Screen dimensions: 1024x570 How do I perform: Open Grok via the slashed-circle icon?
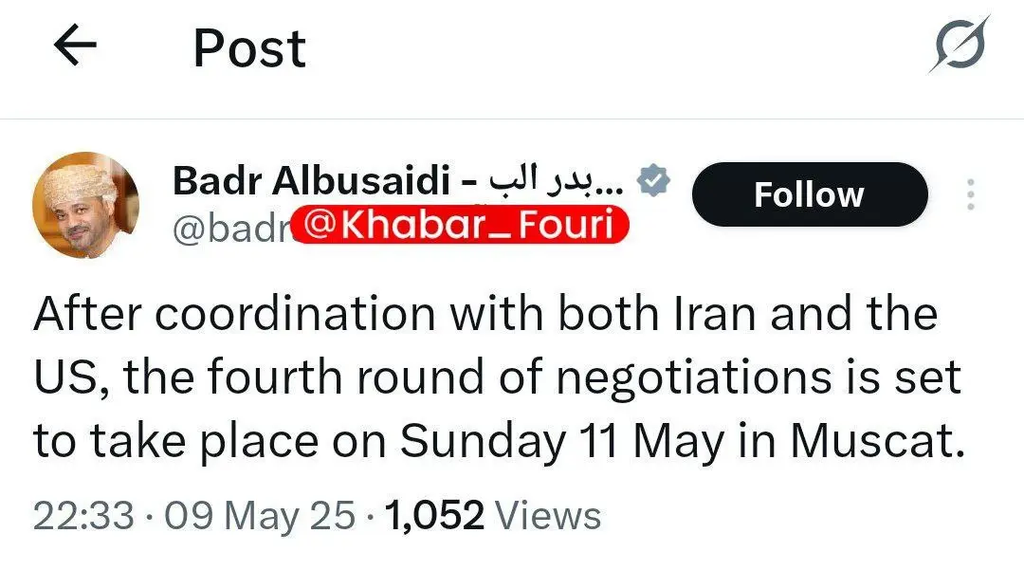click(x=958, y=46)
